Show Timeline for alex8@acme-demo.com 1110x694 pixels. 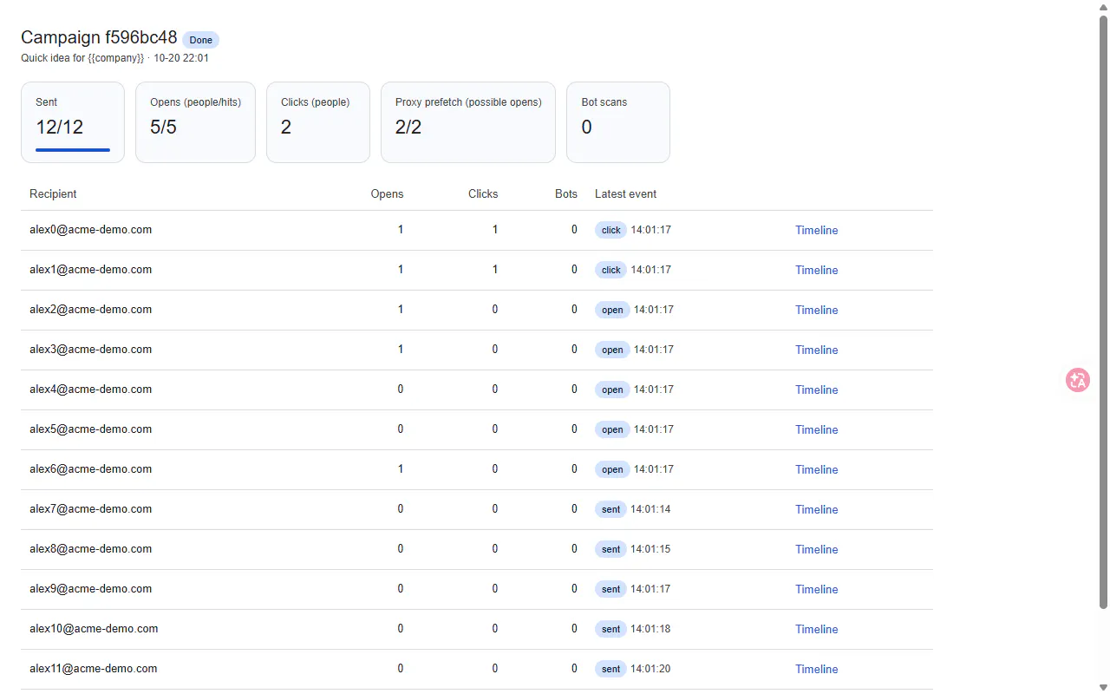point(817,549)
